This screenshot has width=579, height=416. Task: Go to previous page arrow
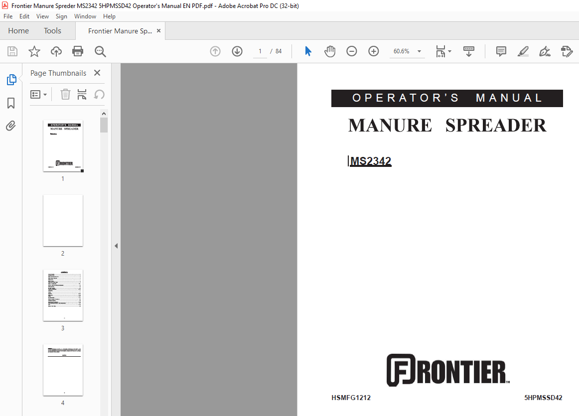[x=215, y=51]
